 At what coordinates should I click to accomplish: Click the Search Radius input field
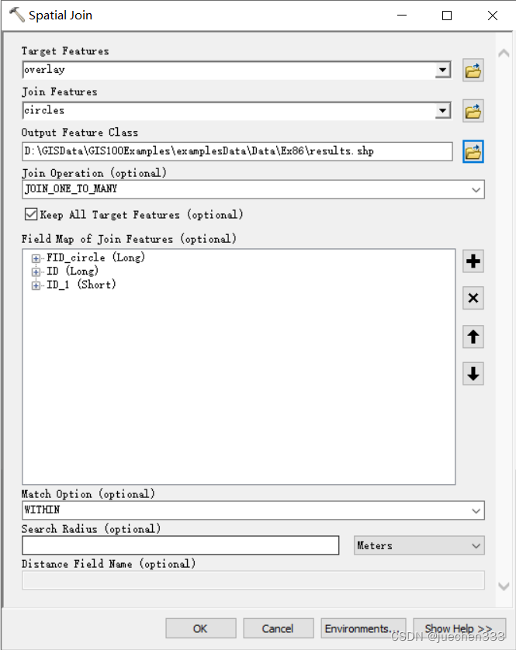point(181,545)
